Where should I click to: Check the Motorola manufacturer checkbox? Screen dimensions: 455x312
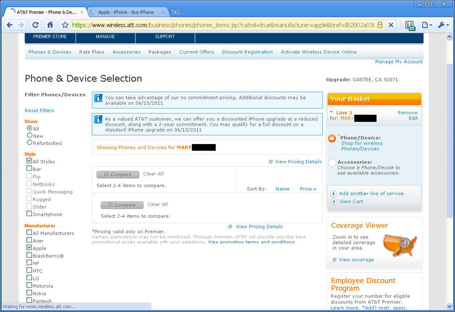pos(29,285)
